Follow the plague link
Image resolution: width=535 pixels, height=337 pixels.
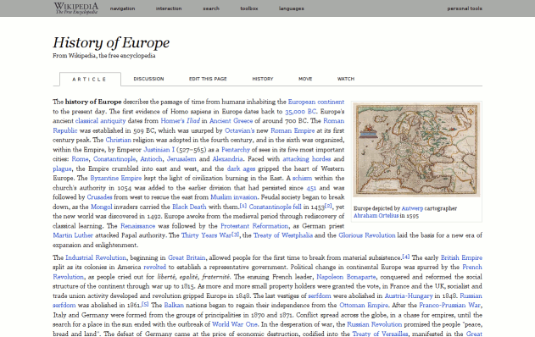(62, 169)
